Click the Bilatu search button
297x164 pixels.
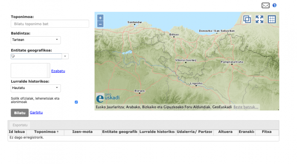point(20,113)
